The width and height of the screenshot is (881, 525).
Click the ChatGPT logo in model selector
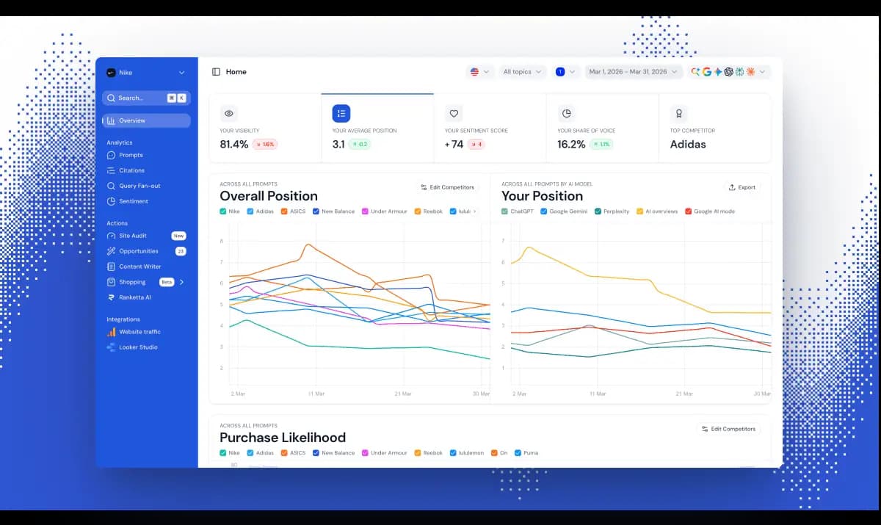[729, 72]
